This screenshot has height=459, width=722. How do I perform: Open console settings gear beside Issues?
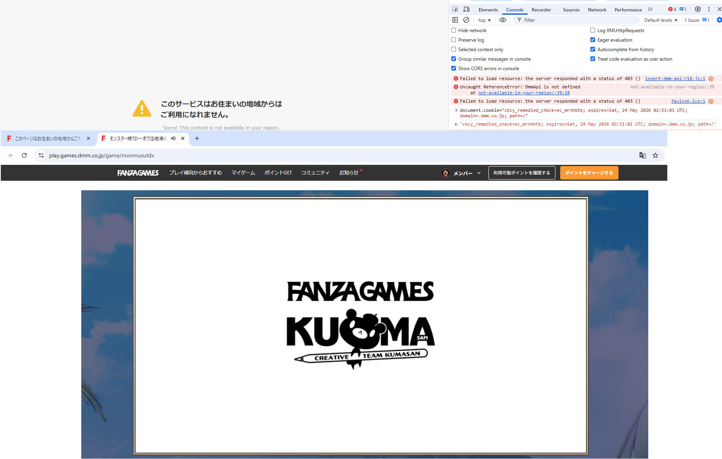(x=719, y=20)
